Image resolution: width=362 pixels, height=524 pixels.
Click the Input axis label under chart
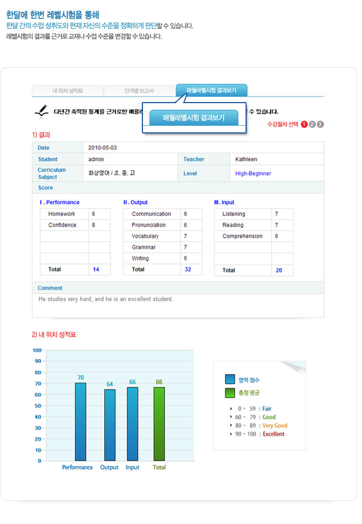pos(132,467)
